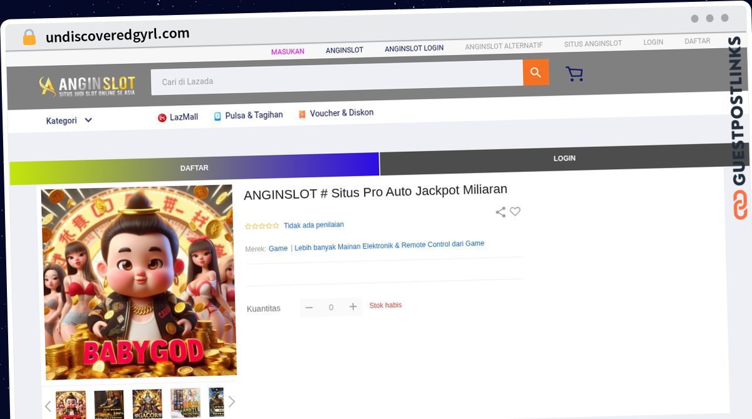
Task: Select the second product thumbnail
Action: [x=109, y=404]
